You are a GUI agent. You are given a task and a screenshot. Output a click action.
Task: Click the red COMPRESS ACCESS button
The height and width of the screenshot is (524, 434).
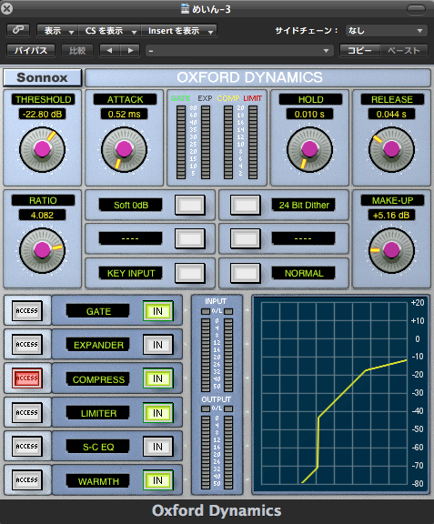tap(27, 378)
